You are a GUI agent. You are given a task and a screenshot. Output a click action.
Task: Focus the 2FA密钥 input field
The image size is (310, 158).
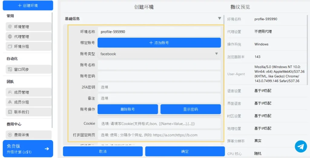click(x=159, y=87)
